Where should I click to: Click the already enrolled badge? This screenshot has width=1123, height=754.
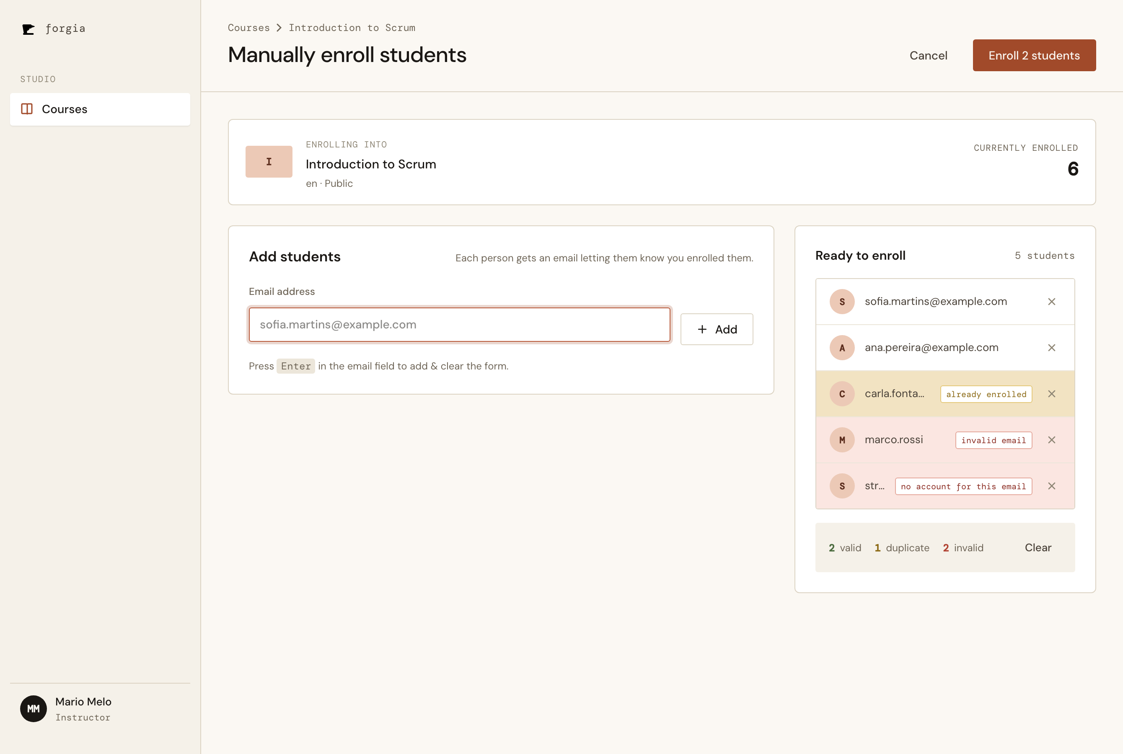[986, 394]
